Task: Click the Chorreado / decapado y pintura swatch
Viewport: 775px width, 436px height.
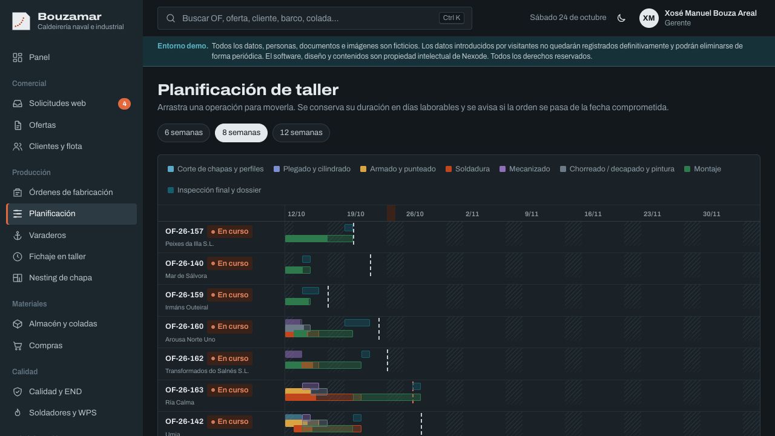Action: point(563,169)
